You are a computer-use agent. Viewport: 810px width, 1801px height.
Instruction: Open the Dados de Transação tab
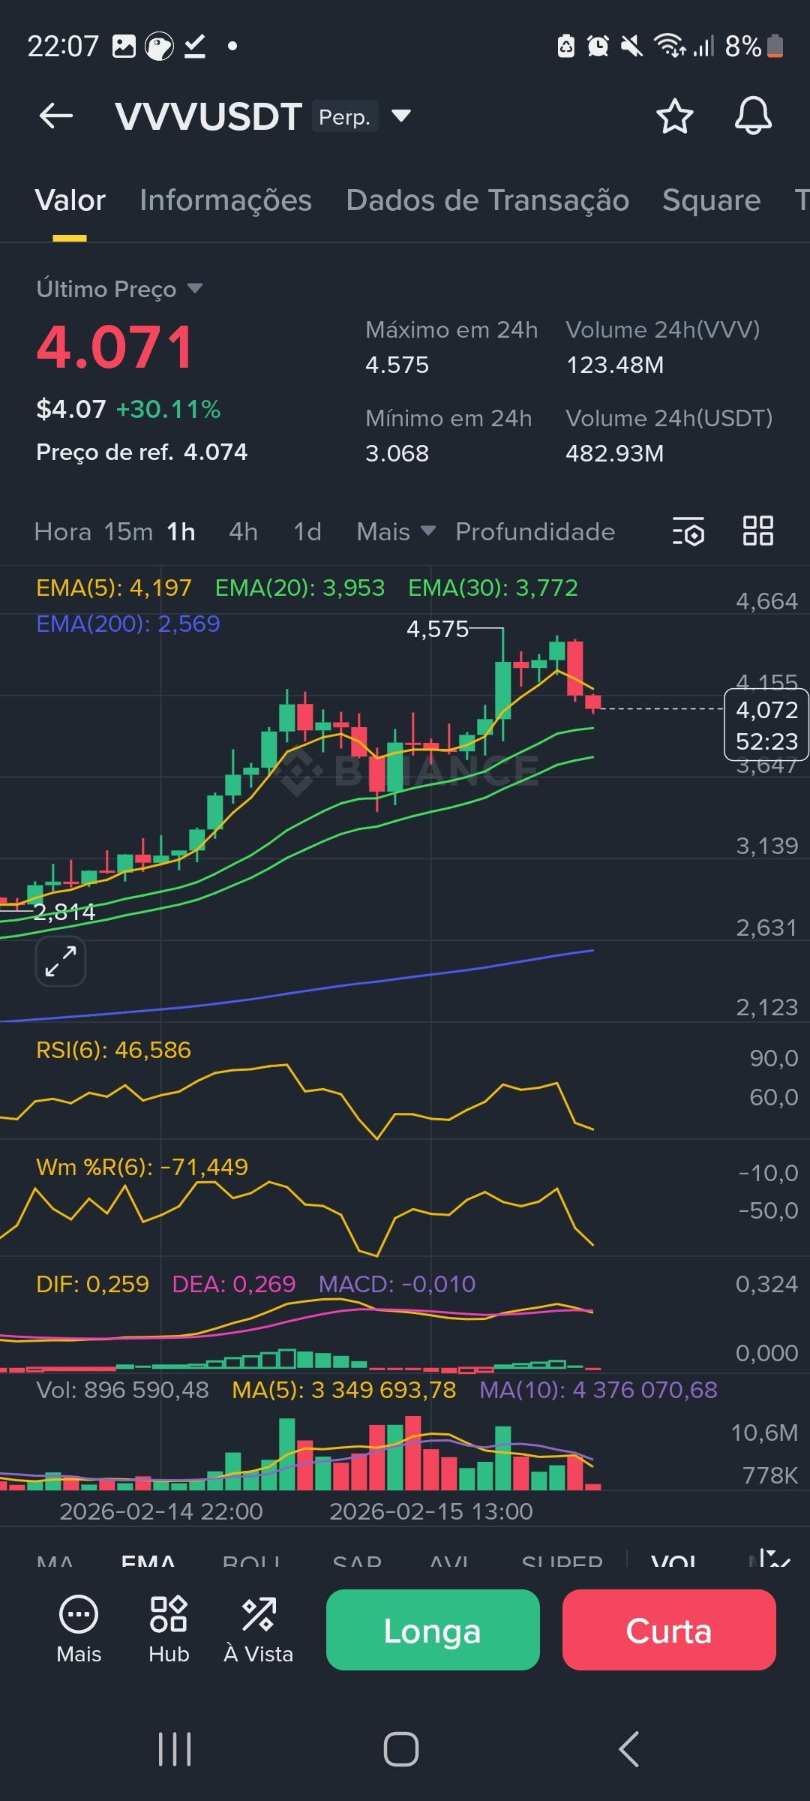coord(487,200)
